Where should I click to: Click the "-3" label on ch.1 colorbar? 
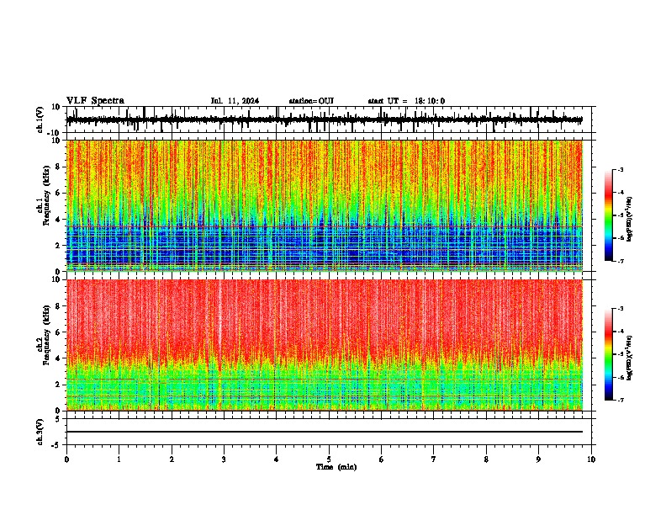tap(621, 170)
